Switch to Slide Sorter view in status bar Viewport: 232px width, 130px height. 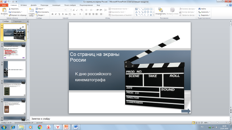[196, 123]
